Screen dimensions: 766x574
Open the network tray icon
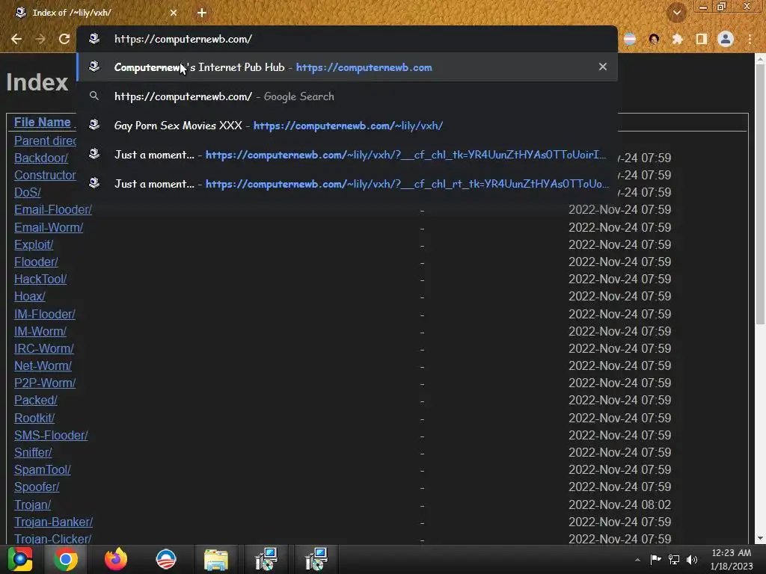674,560
